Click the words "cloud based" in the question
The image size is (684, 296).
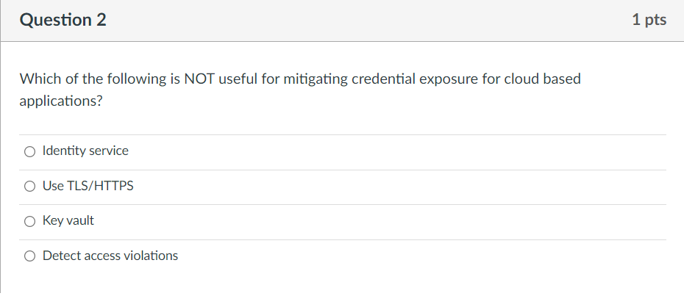tap(543, 79)
